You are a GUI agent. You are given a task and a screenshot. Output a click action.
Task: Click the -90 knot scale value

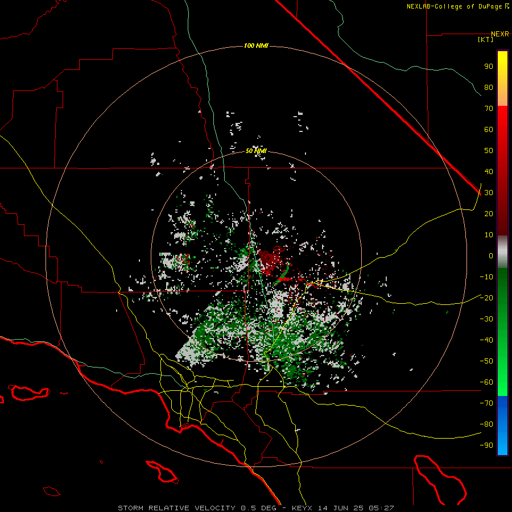click(x=486, y=445)
